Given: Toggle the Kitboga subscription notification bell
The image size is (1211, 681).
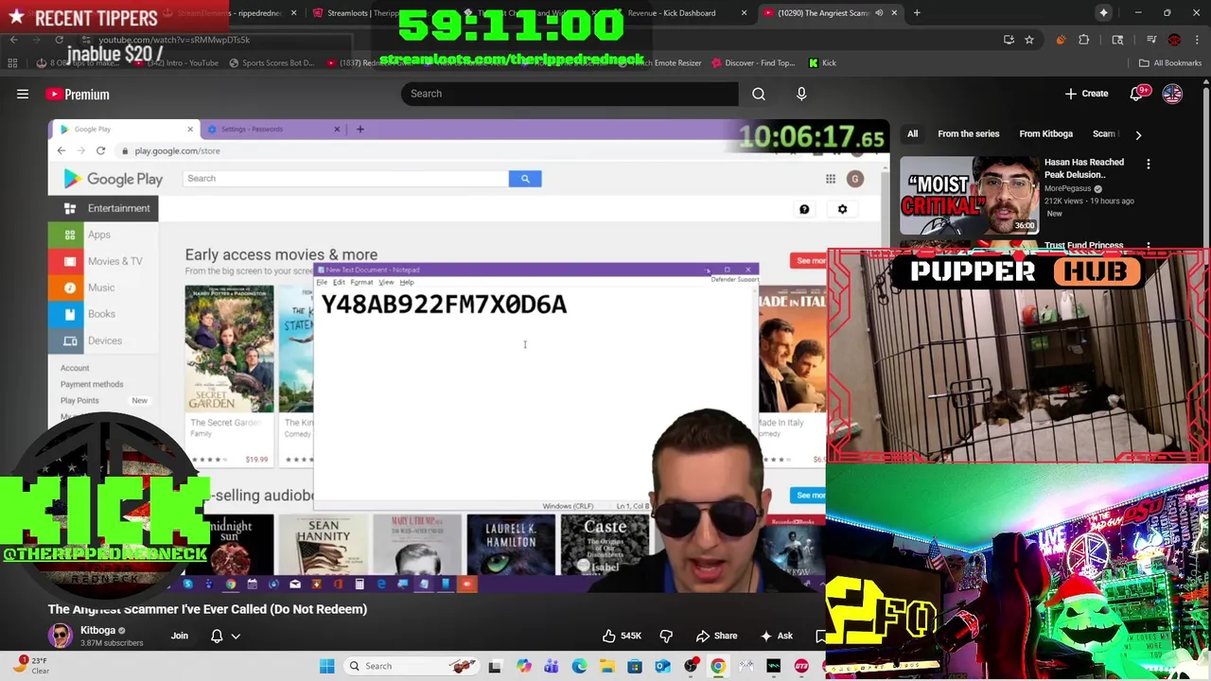Looking at the screenshot, I should pos(217,636).
